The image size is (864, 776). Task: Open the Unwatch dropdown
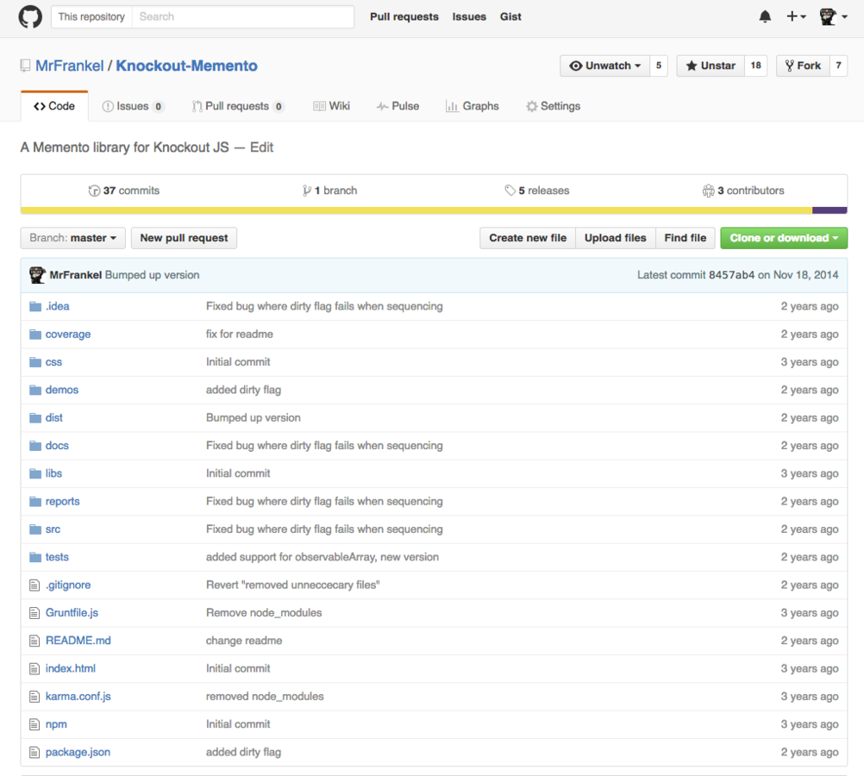605,66
